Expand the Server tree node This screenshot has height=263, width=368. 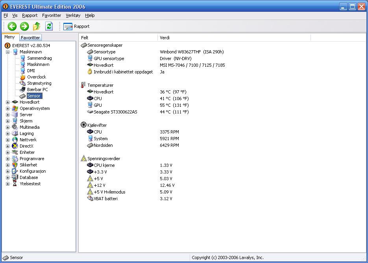(x=8, y=115)
